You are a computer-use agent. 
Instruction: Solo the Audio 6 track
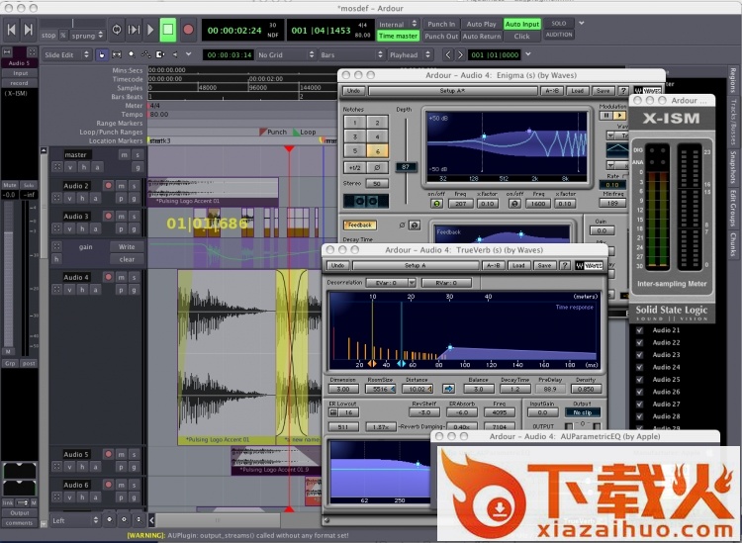(135, 485)
